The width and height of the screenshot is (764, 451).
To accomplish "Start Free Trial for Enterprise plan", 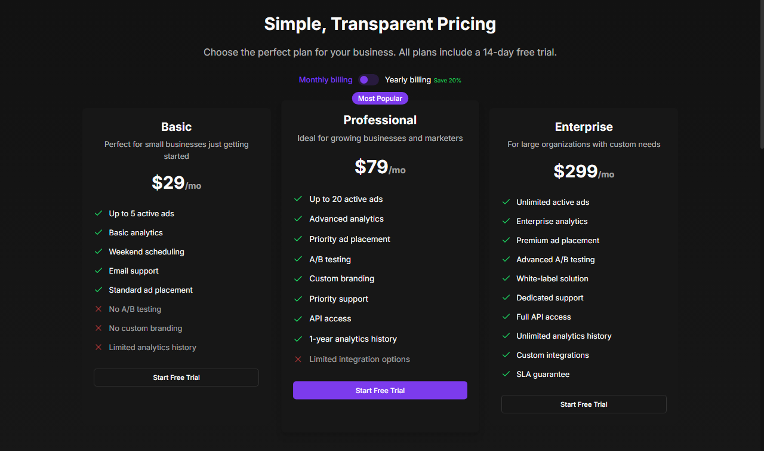I will (584, 404).
